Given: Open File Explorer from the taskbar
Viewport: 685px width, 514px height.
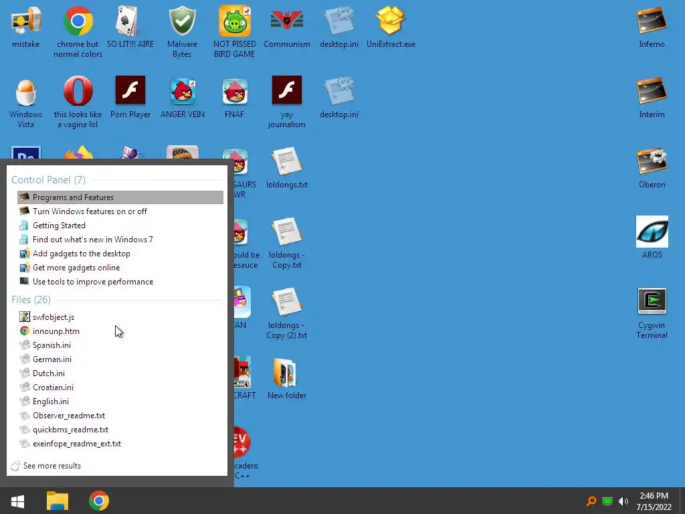Looking at the screenshot, I should 58,501.
